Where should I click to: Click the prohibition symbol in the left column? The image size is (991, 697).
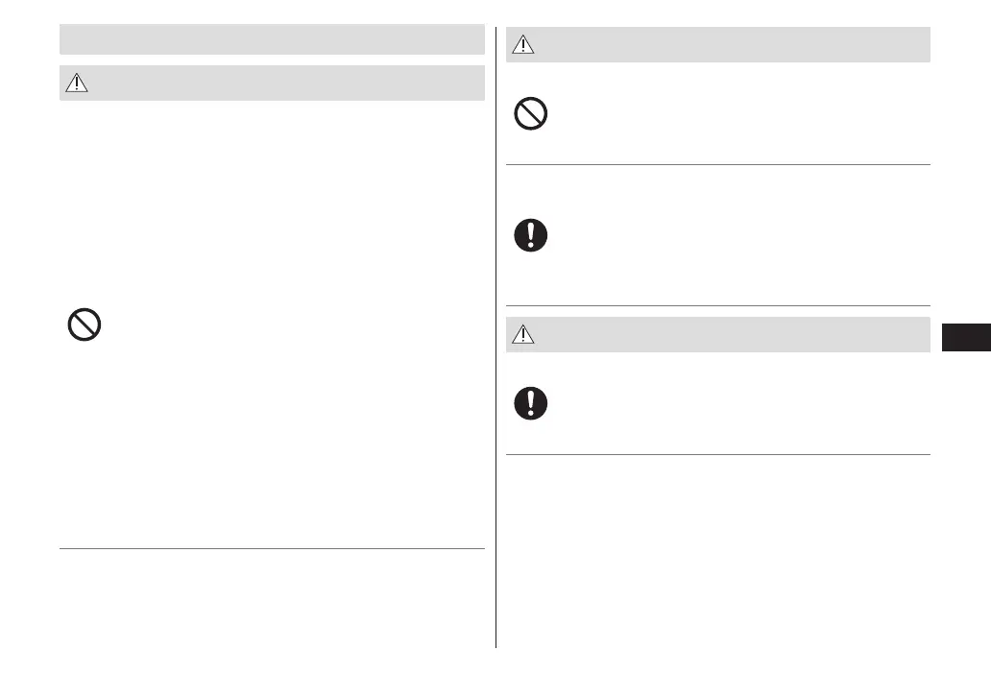coord(85,326)
